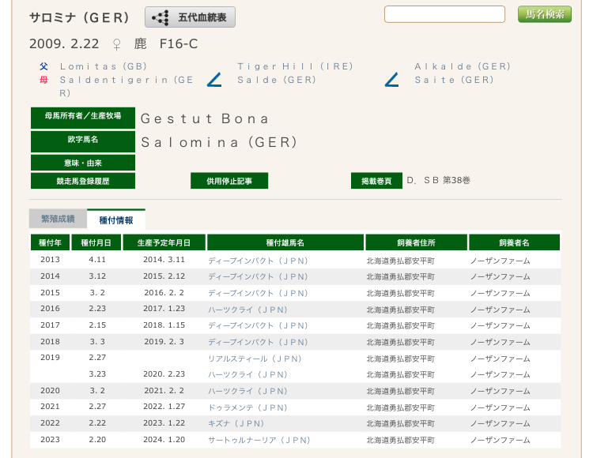
Task: Open サートゥルナーリア (JPN) stallion link
Action: point(259,441)
